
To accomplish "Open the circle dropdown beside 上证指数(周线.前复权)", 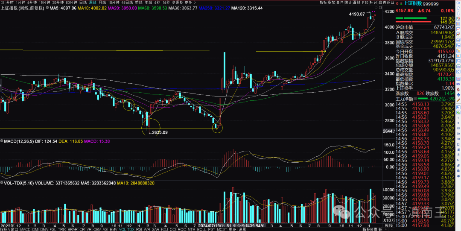I will click(x=47, y=7).
